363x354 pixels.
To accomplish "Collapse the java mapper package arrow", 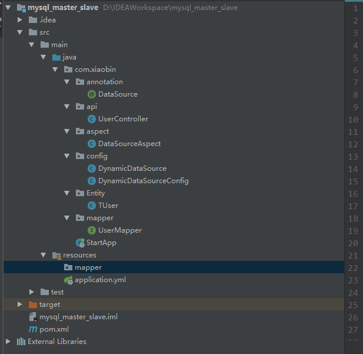I will [x=67, y=218].
